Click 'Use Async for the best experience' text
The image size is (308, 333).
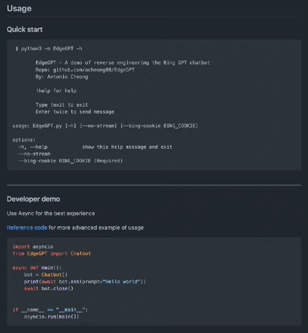point(51,213)
